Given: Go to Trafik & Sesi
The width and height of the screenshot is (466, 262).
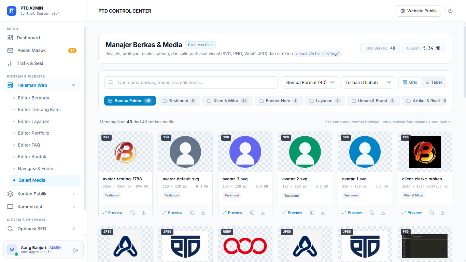Looking at the screenshot, I should point(42,63).
